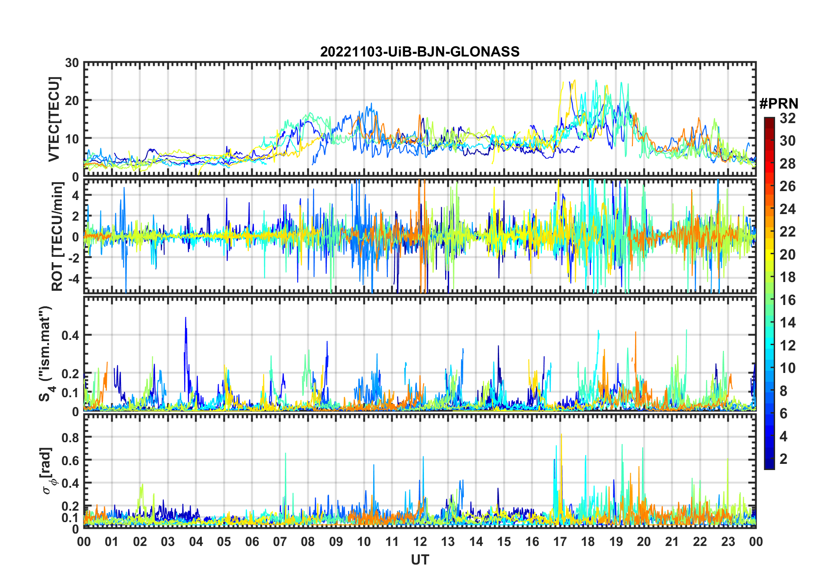Click hour label 13 on the UT axis
Image resolution: width=840 pixels, height=587 pixels.
tap(448, 542)
